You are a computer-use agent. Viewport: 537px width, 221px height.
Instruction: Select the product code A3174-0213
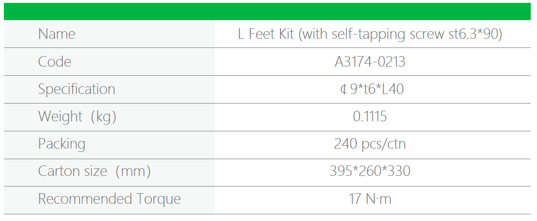click(370, 62)
